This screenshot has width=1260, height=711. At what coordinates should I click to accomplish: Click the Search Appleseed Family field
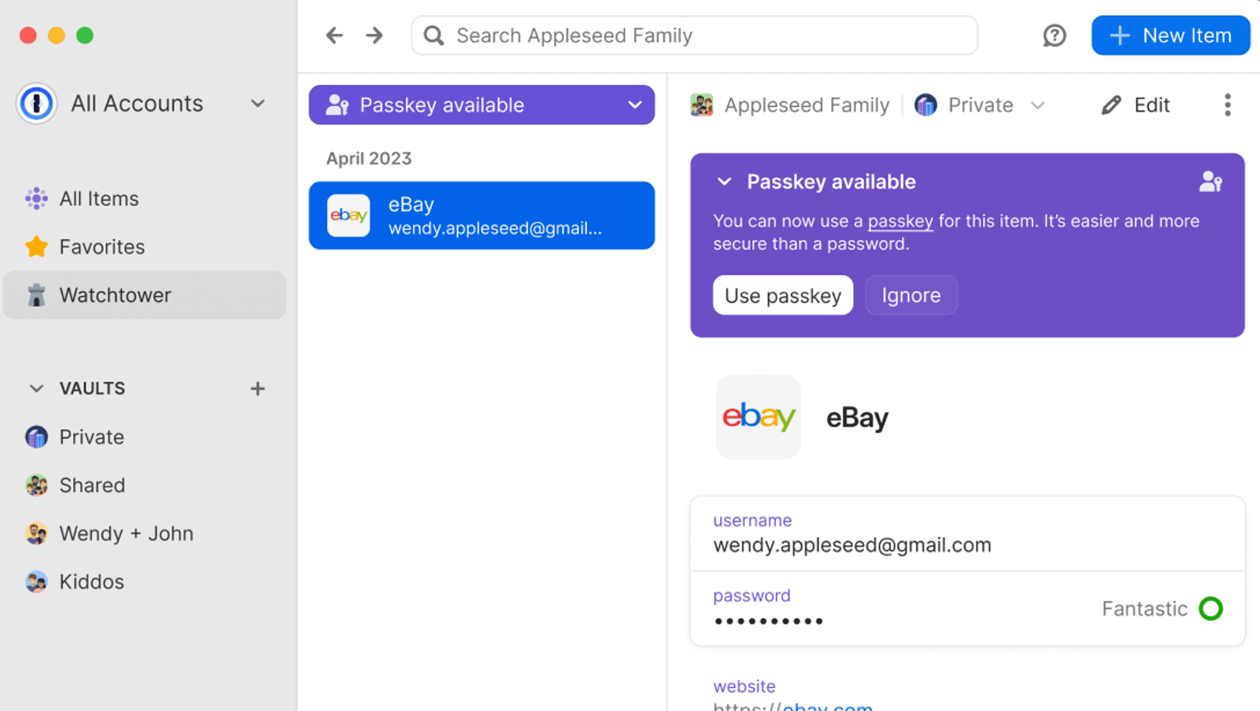point(694,35)
